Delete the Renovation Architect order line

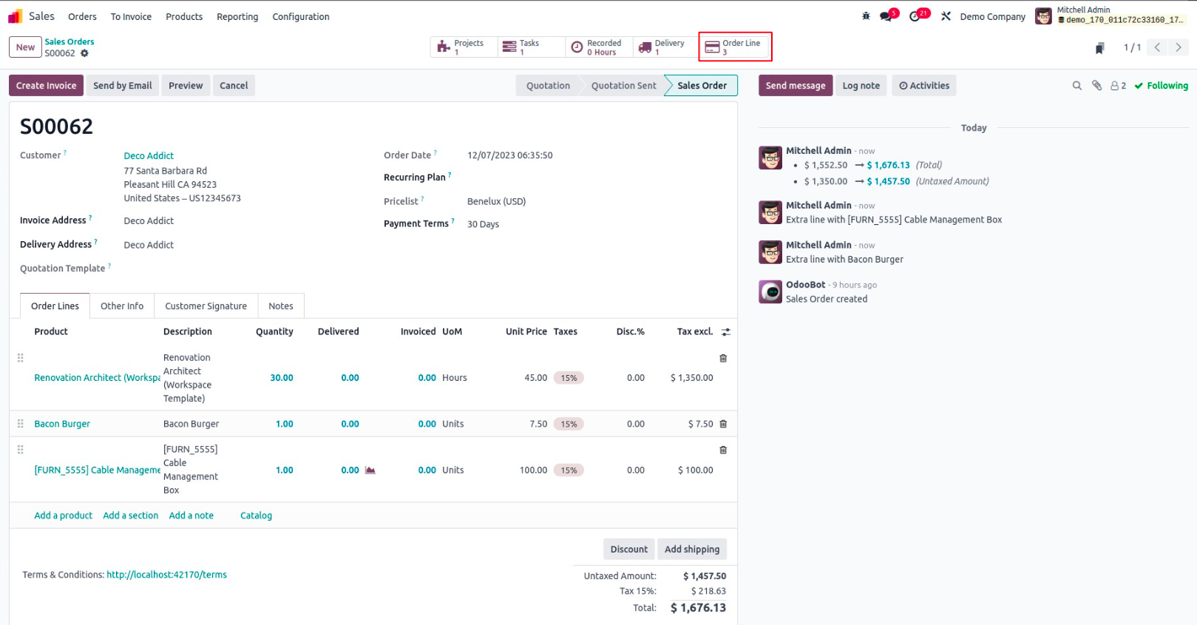point(723,358)
